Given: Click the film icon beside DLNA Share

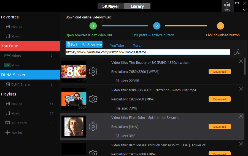Looking at the screenshot, I should coord(8,84).
